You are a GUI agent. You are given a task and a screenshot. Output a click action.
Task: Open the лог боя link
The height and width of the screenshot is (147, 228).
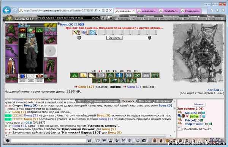(x=215, y=90)
